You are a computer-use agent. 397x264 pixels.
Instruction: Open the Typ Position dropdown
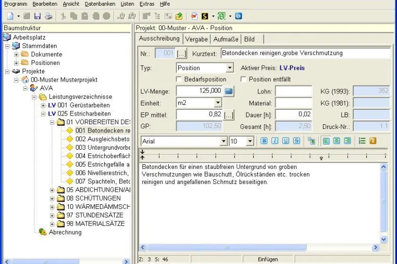(230, 68)
